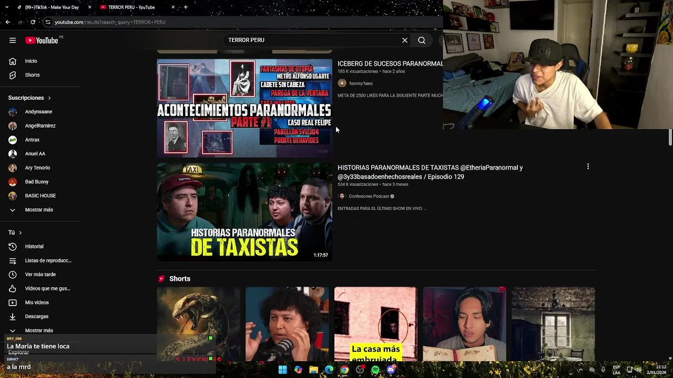Switch to TikTok Make Your Day tab

tap(53, 7)
